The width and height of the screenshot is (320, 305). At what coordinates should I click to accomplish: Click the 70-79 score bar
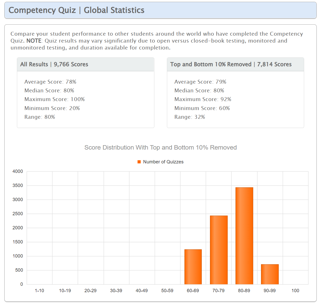pyautogui.click(x=219, y=250)
